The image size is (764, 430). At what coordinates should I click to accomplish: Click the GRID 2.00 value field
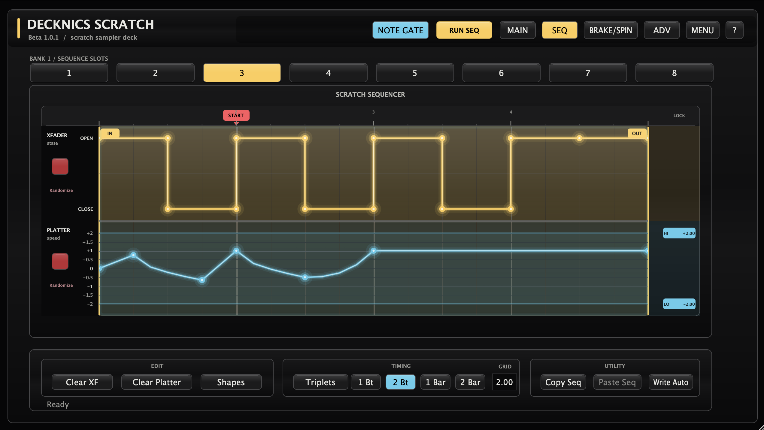(x=504, y=382)
